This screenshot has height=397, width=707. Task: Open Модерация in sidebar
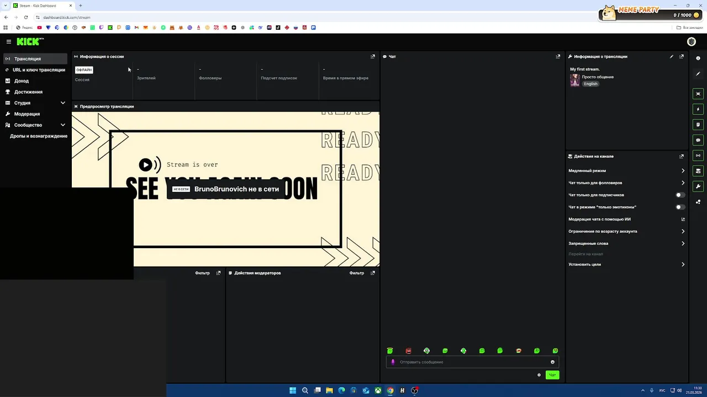pos(35,114)
